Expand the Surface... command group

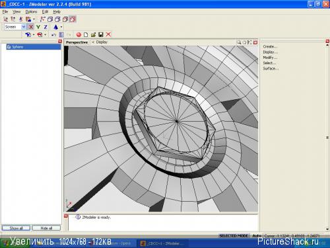(271, 69)
